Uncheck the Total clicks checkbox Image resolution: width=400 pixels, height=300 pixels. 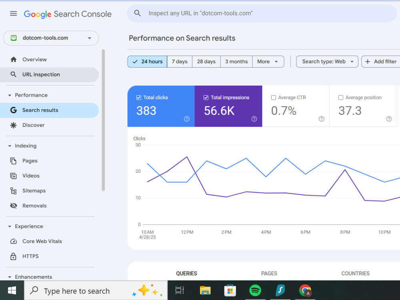point(139,98)
